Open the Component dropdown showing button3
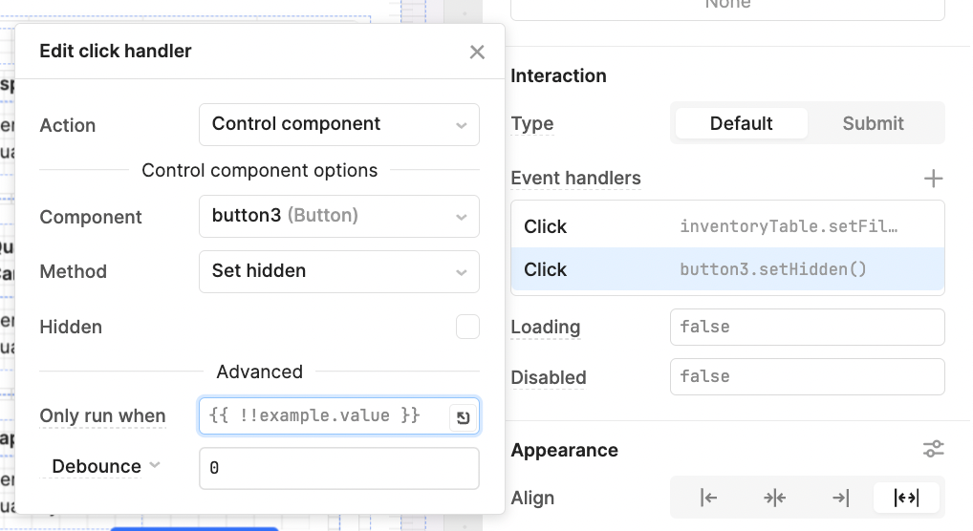The image size is (973, 531). coord(338,217)
